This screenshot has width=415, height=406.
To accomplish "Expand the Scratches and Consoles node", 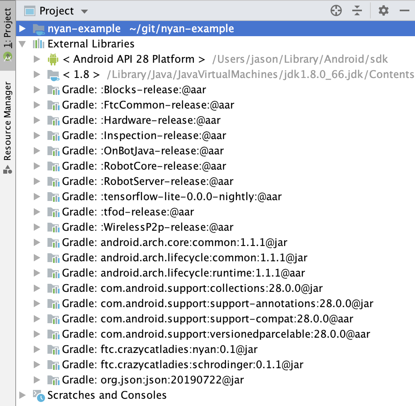I will [23, 395].
